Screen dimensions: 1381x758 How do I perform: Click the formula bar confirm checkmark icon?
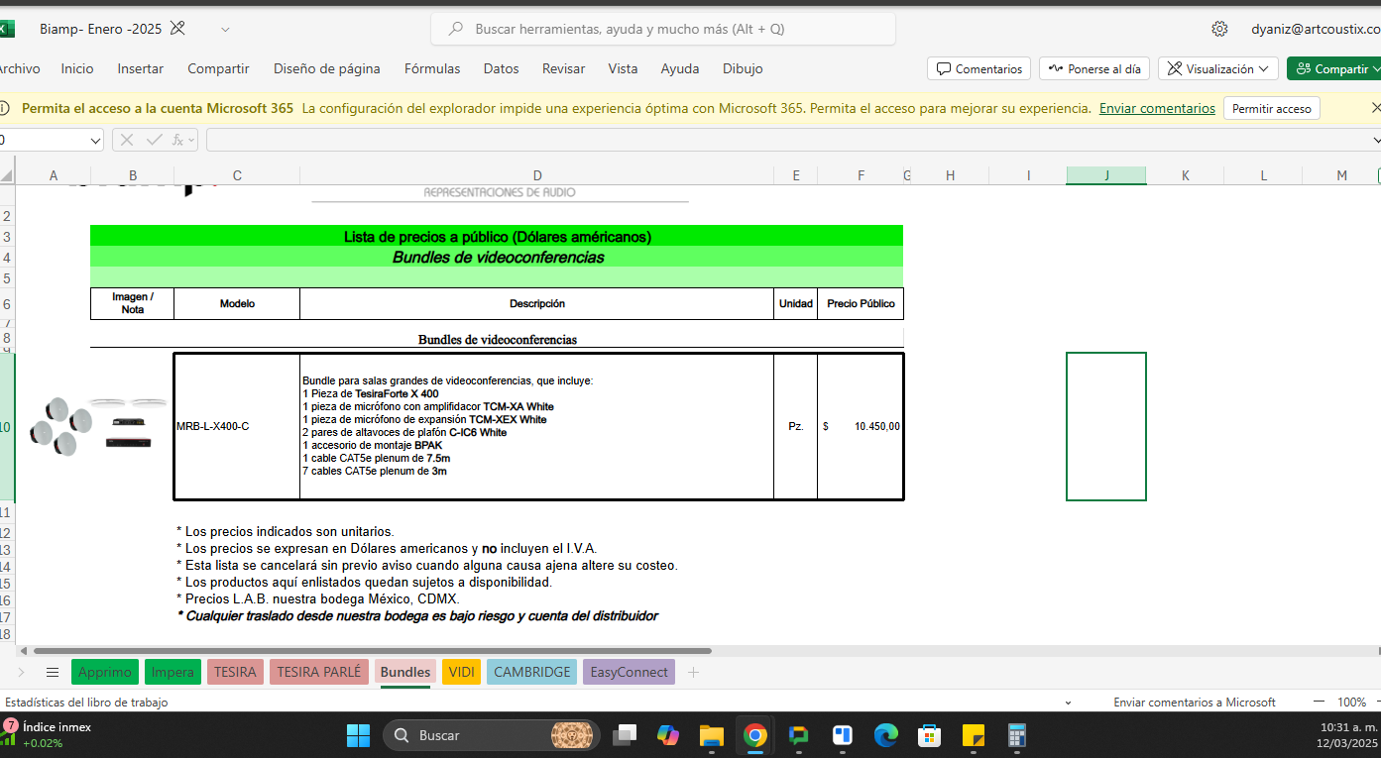[x=155, y=140]
